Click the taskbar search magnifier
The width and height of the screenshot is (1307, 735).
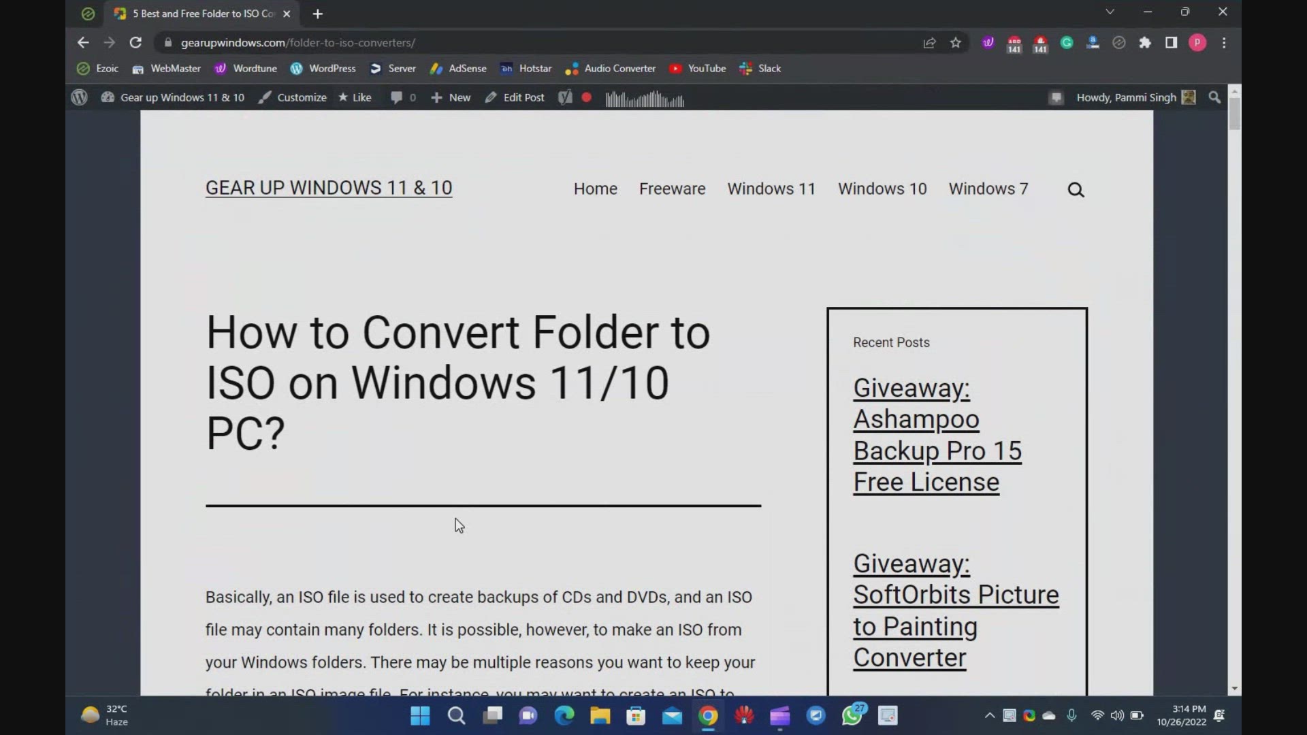coord(456,716)
